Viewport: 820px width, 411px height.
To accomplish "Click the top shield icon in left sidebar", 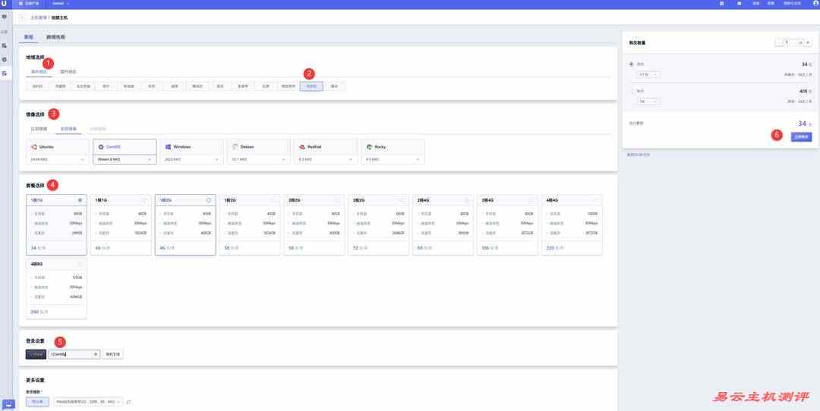I will pos(5,16).
